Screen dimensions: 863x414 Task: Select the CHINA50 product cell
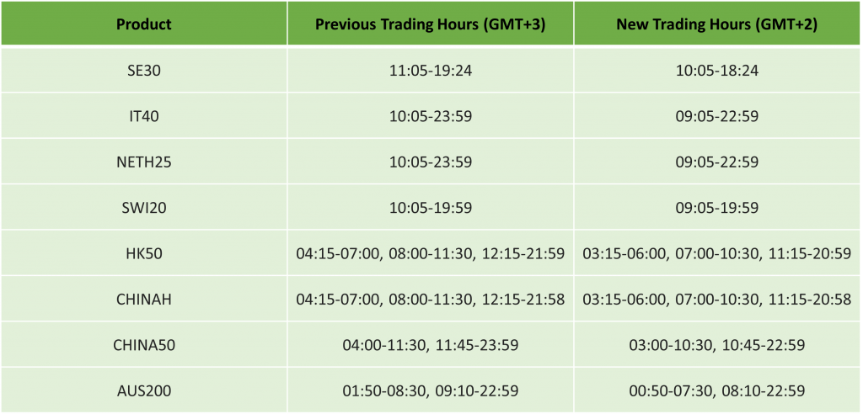143,344
